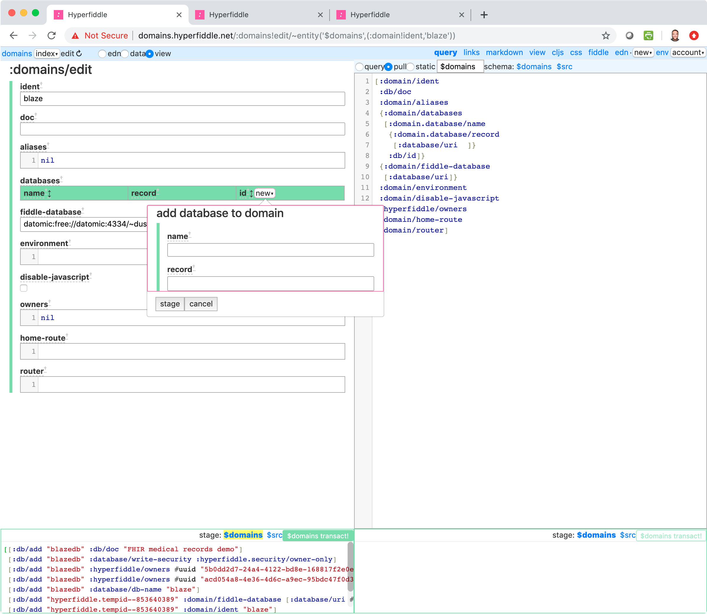Click the browser reload page icon
This screenshot has width=707, height=614.
click(x=52, y=35)
